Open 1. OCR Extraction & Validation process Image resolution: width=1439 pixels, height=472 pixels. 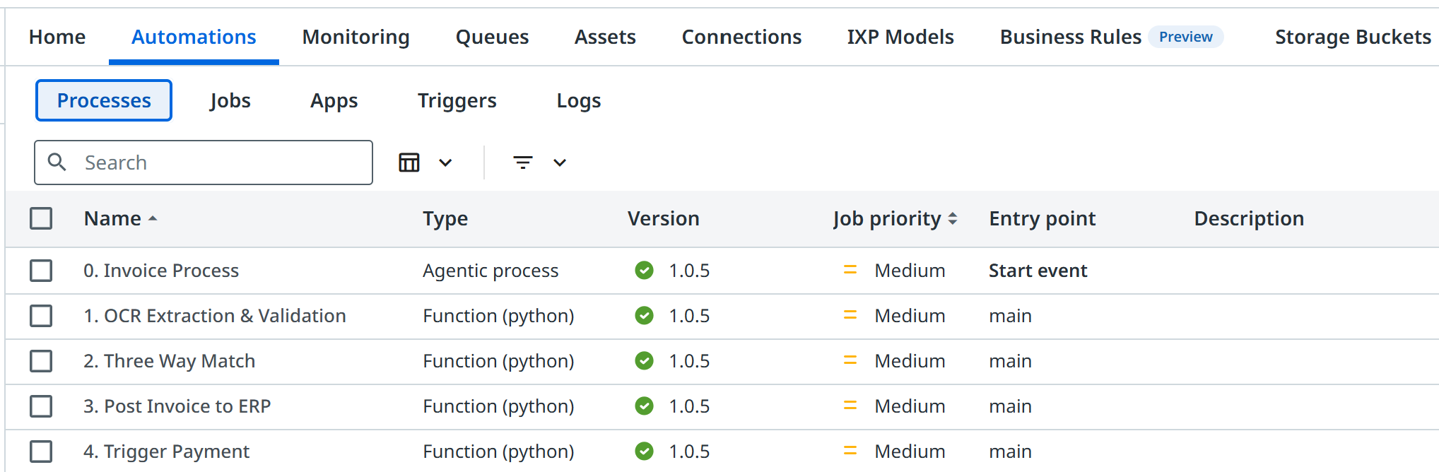[x=215, y=316]
